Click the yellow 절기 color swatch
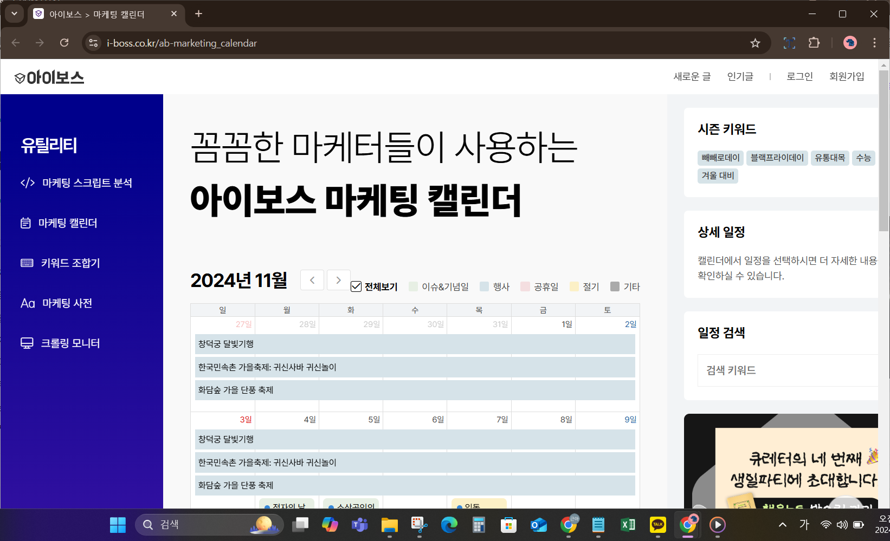The image size is (890, 541). click(573, 286)
